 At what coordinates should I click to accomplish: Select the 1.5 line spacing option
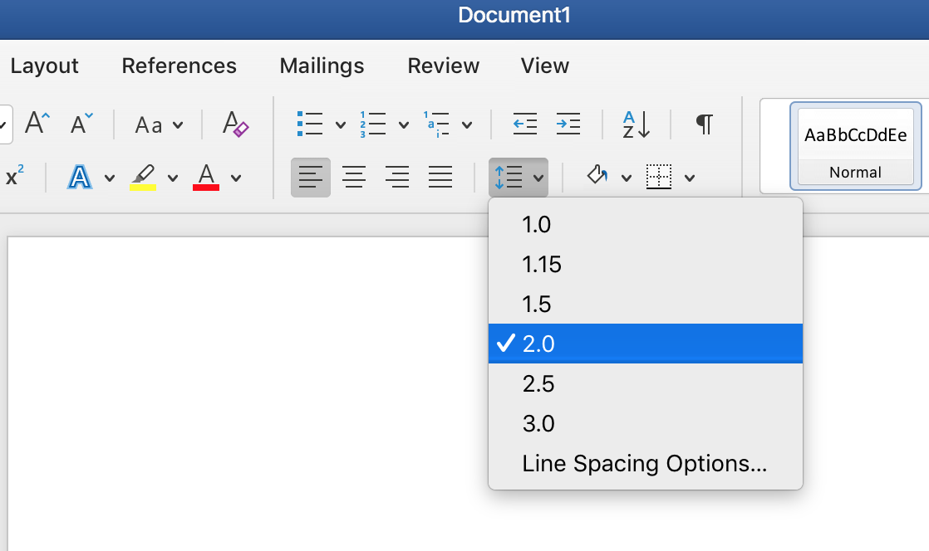(645, 305)
